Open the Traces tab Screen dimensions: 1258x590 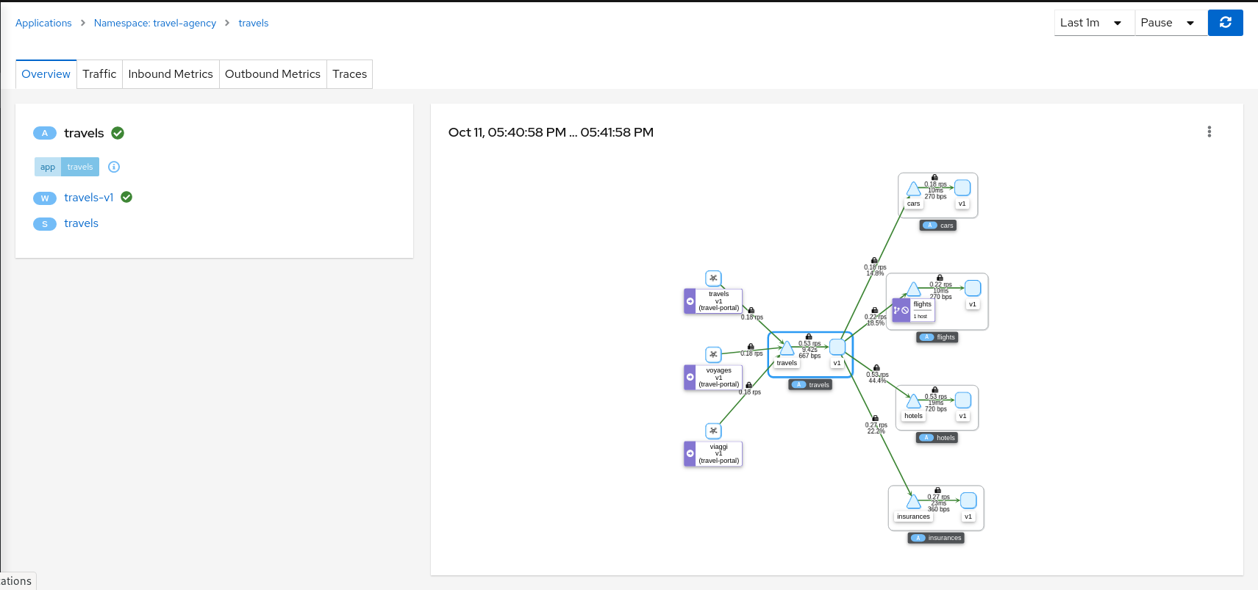pos(349,74)
